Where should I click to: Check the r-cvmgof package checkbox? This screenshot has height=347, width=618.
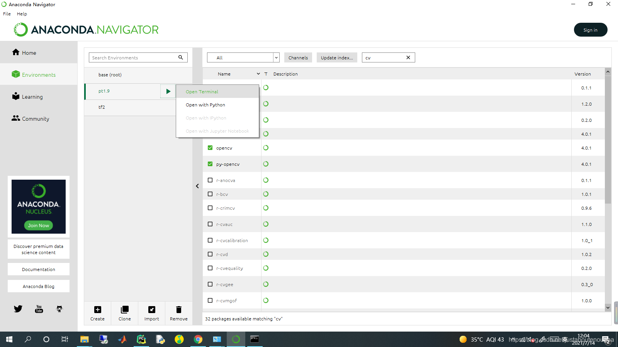point(210,300)
